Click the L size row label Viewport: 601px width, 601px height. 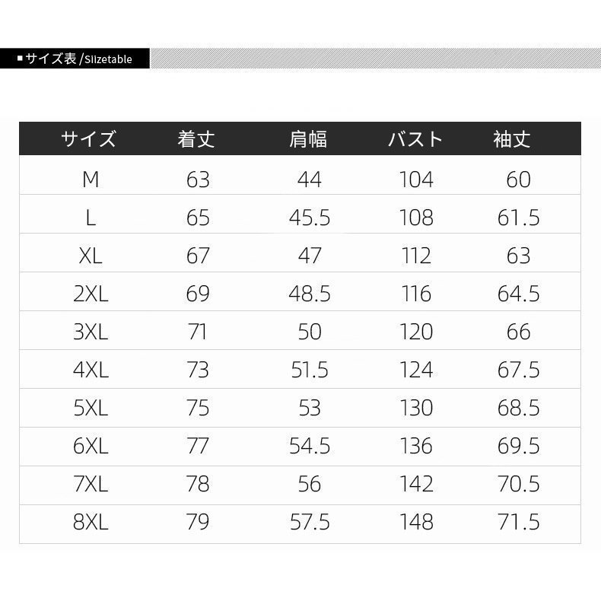tap(91, 218)
